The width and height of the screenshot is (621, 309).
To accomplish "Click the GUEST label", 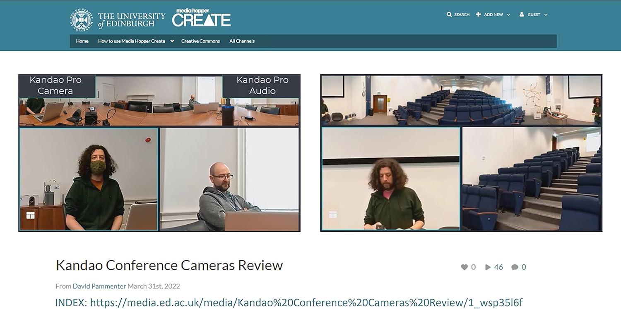I will point(534,14).
